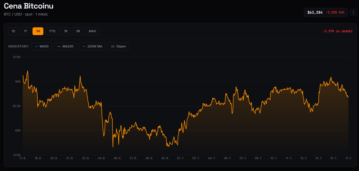Switch chart to YTD range
This screenshot has height=171, width=359.
52,31
